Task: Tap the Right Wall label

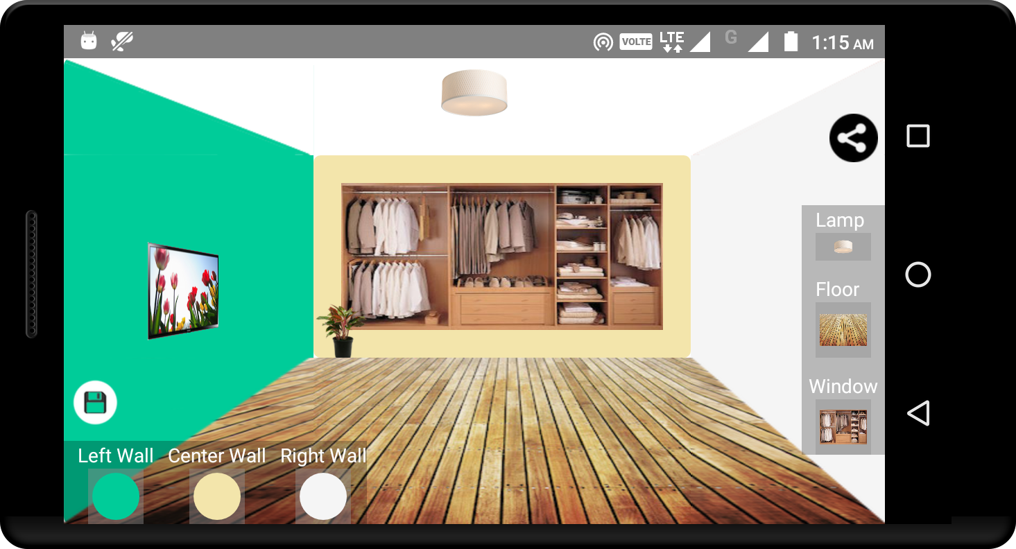Action: [323, 455]
